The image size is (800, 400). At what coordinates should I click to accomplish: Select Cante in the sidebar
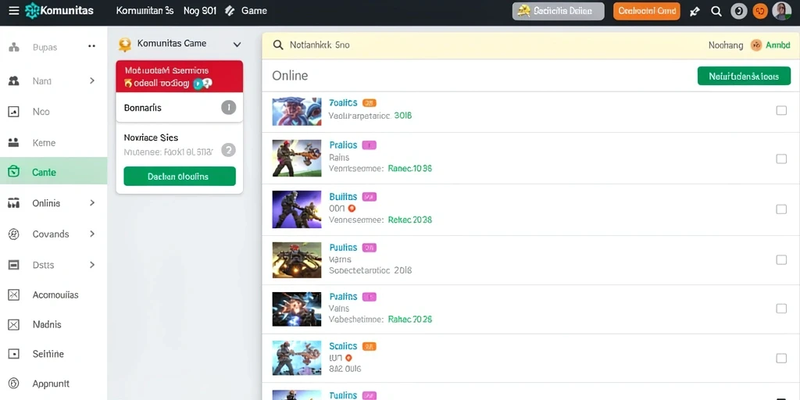[54, 172]
